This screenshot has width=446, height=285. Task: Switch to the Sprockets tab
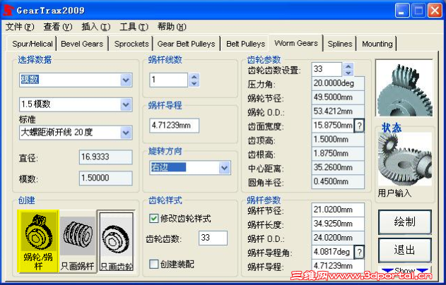pos(131,44)
